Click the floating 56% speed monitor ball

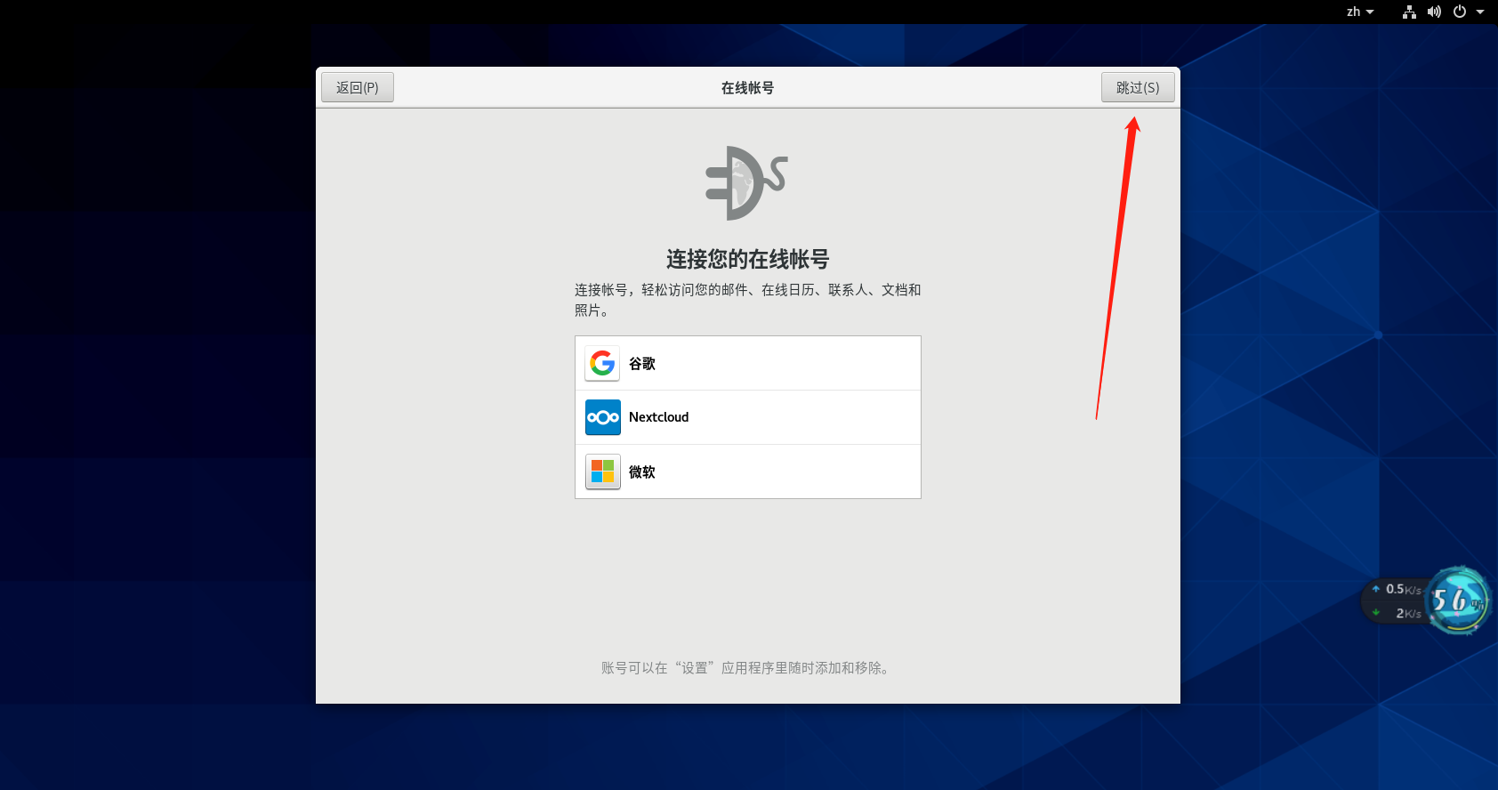click(x=1458, y=601)
